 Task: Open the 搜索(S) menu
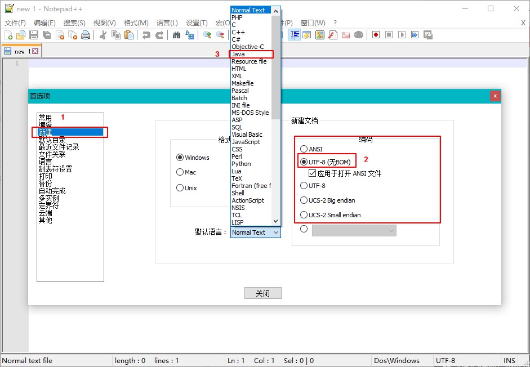[x=74, y=23]
